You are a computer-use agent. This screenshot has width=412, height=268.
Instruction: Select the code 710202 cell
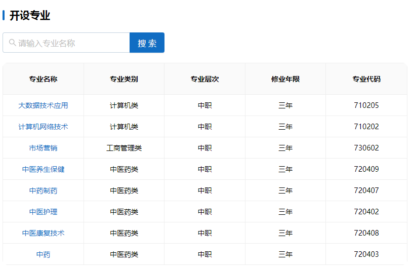(x=366, y=127)
